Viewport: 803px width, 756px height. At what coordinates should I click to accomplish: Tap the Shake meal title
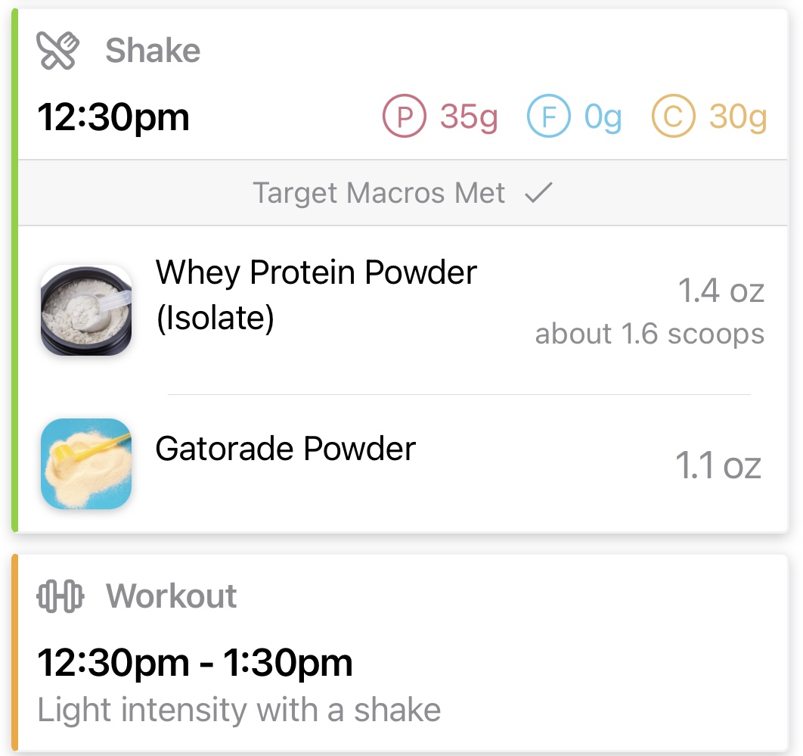pos(153,51)
